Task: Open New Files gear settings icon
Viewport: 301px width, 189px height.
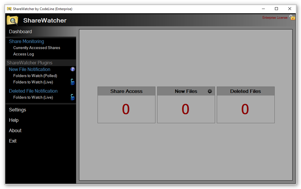Action: [210, 91]
